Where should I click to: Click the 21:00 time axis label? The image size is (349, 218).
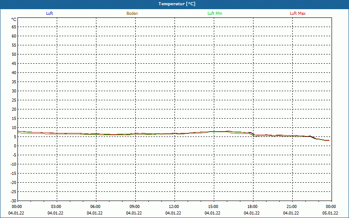pos(292,207)
